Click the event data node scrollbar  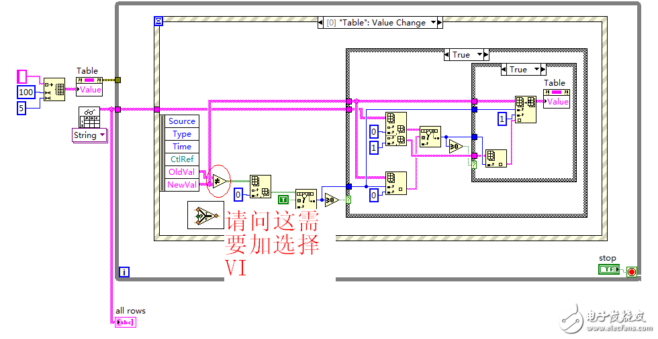(x=162, y=153)
